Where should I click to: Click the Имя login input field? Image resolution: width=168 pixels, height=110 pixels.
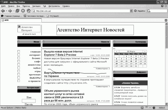point(29,101)
